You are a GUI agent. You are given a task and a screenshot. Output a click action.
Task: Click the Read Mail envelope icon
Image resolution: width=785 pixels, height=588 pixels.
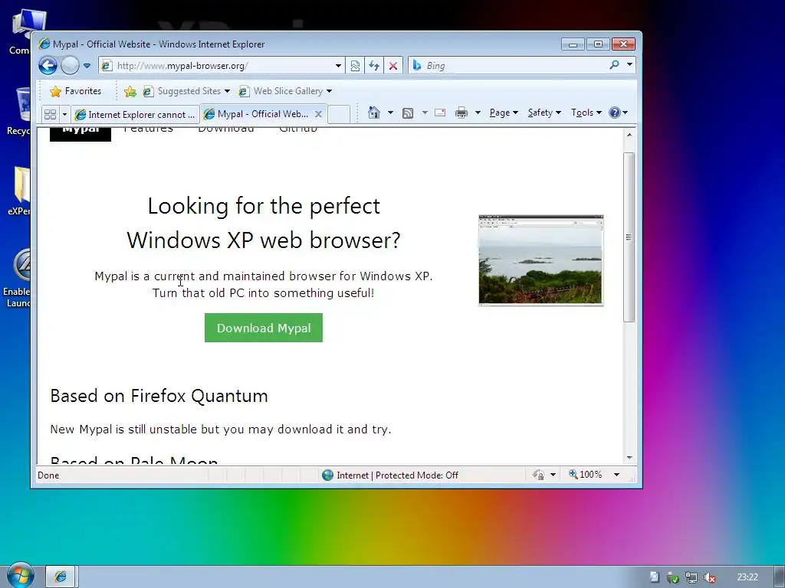[x=440, y=113]
